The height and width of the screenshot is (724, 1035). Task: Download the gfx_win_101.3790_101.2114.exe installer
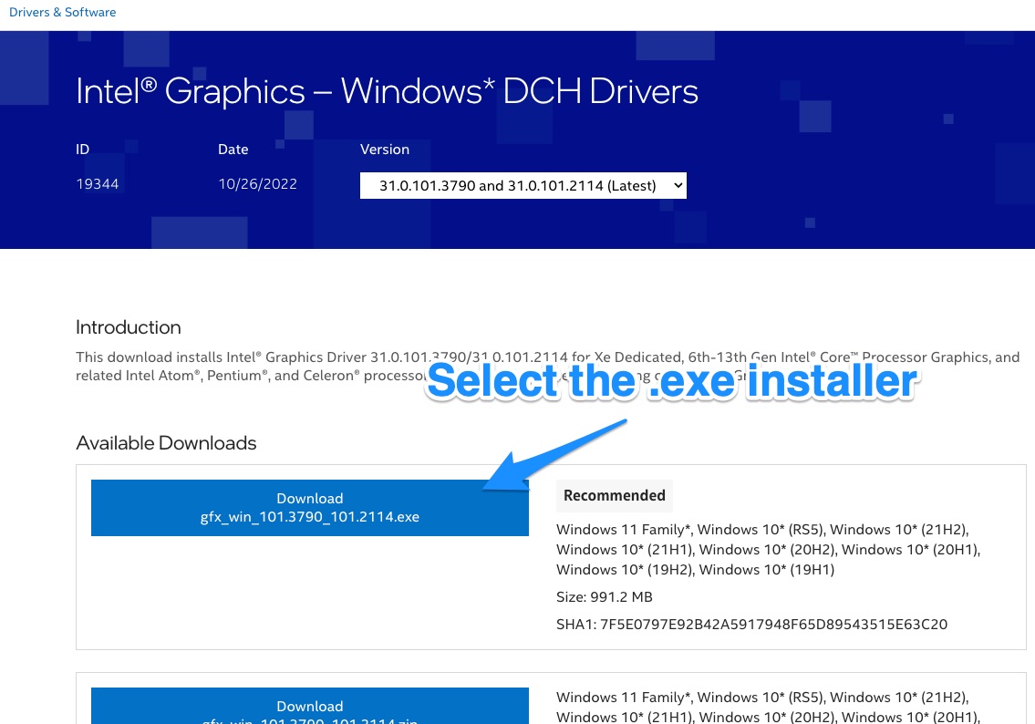(310, 508)
